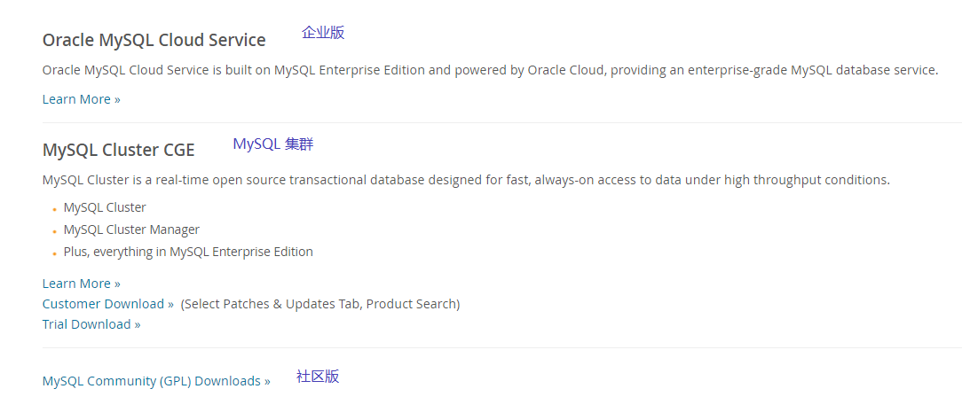Screen dimensions: 962x420
Task: Click the Oracle Cloud Service description paragraph
Action: tap(490, 70)
